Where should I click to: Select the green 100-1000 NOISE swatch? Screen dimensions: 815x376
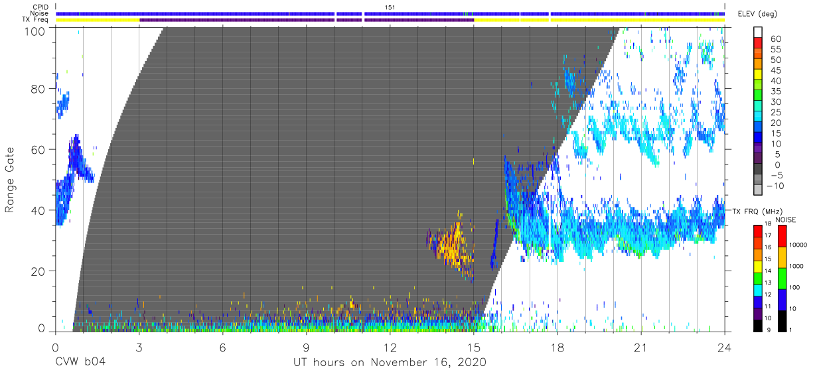782,278
